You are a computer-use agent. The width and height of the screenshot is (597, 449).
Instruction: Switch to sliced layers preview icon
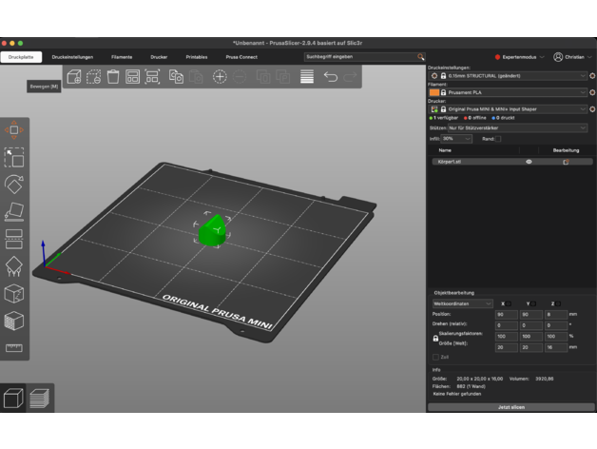tap(40, 399)
